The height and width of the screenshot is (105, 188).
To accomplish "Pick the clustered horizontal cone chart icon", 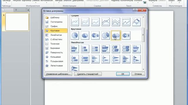I will click(x=95, y=59).
